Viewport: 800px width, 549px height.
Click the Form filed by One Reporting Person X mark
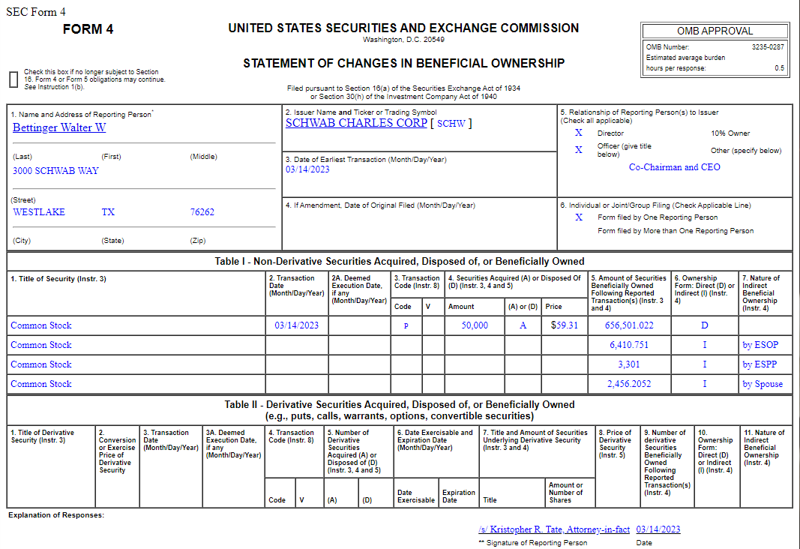[x=579, y=217]
